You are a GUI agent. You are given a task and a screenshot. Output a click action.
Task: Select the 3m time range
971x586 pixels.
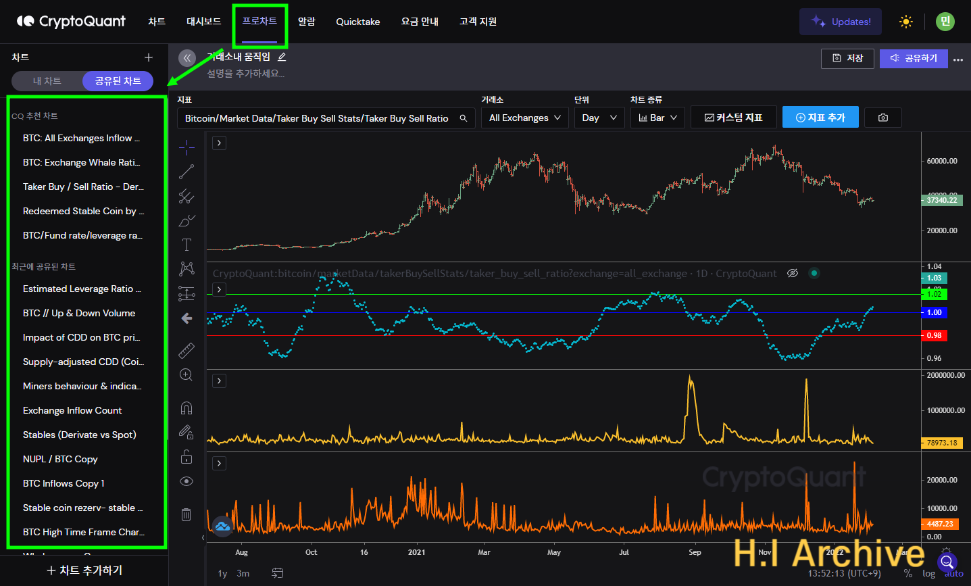coord(243,573)
